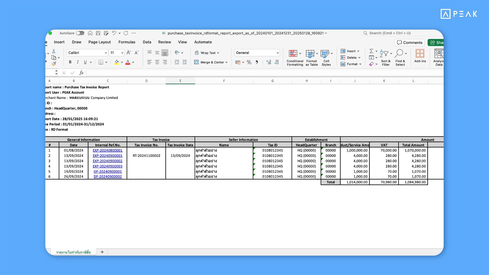Open Cell Styles gallery
The height and width of the screenshot is (275, 489).
(326, 58)
